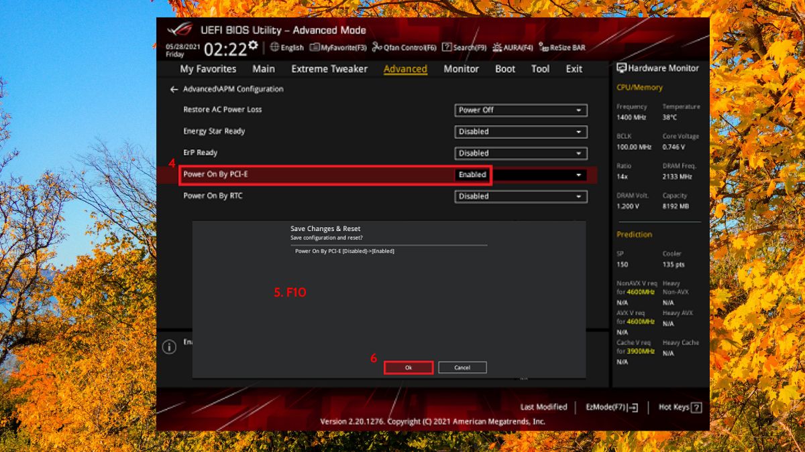Click the ReSize BAR icon

point(563,48)
